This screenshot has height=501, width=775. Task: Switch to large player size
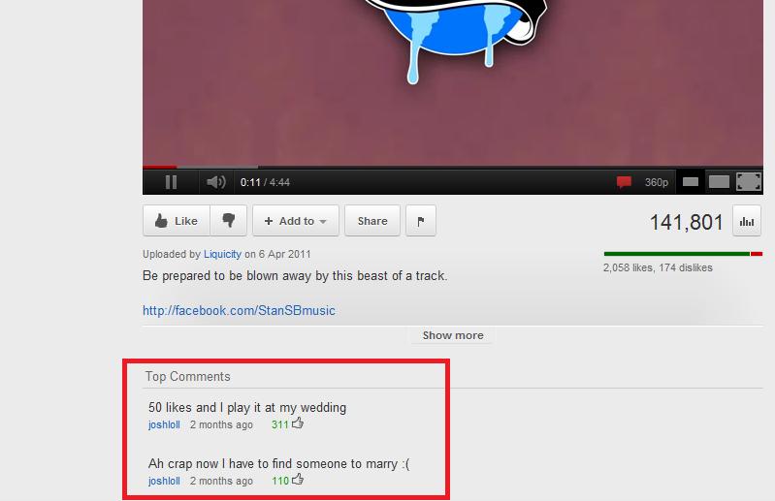click(719, 182)
